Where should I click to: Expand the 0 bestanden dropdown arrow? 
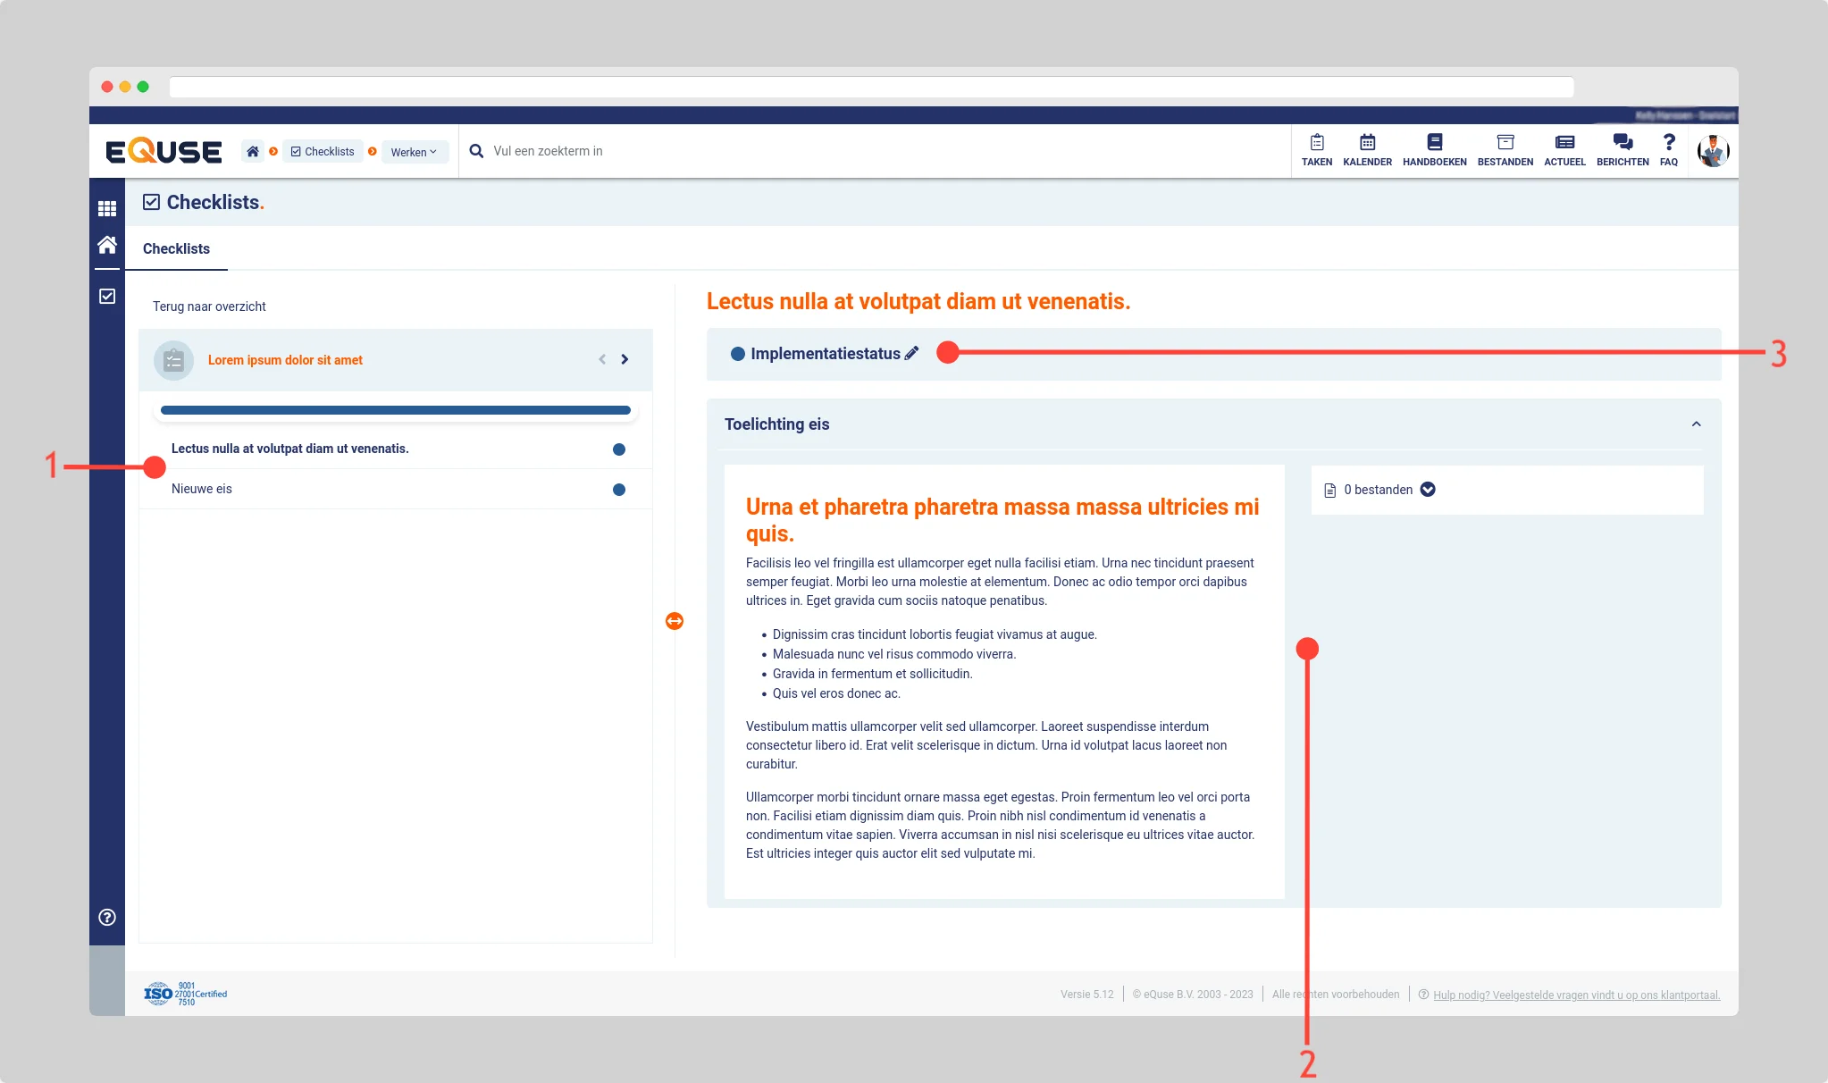pyautogui.click(x=1428, y=490)
